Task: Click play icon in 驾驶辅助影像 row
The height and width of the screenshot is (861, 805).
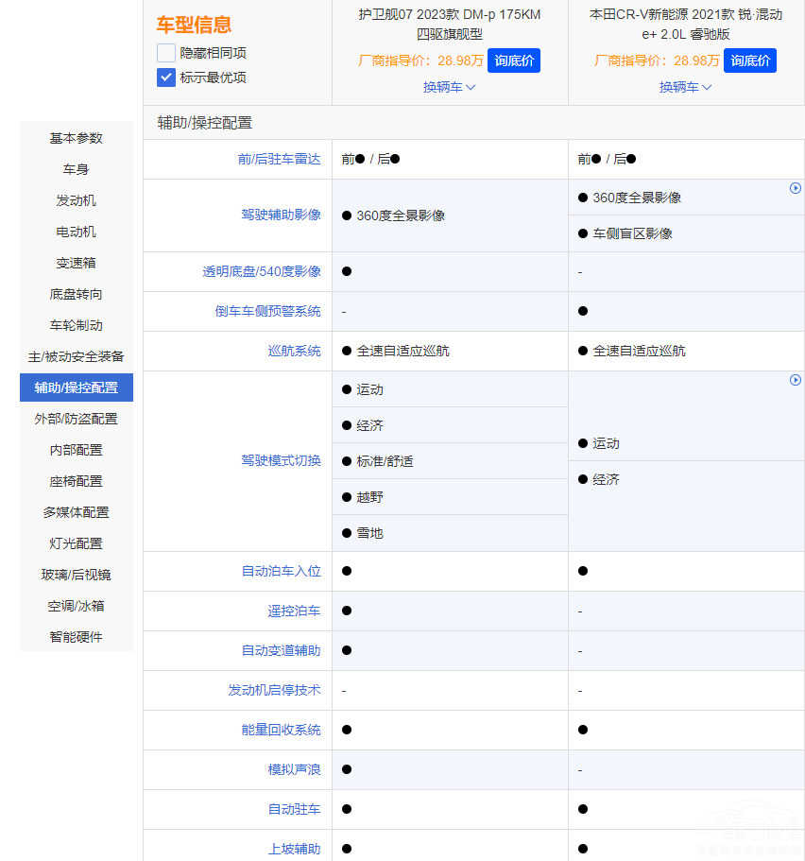Action: click(x=796, y=188)
